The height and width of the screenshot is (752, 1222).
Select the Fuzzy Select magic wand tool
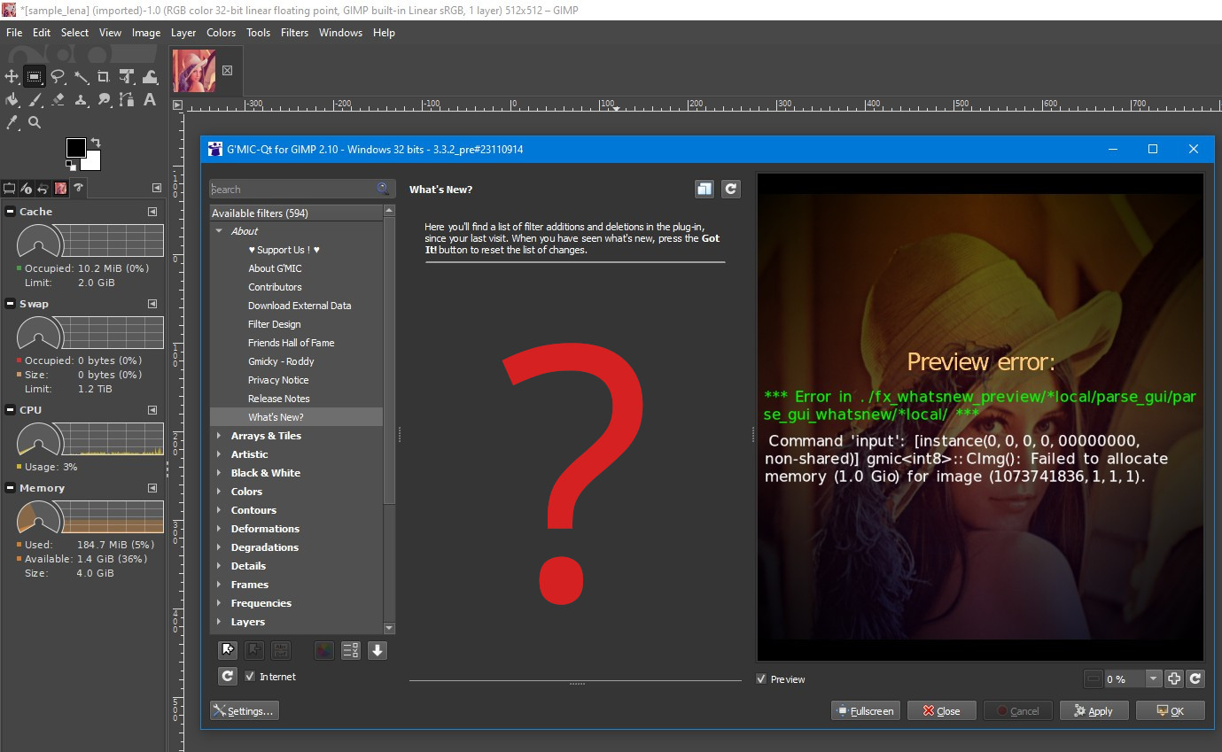tap(81, 77)
